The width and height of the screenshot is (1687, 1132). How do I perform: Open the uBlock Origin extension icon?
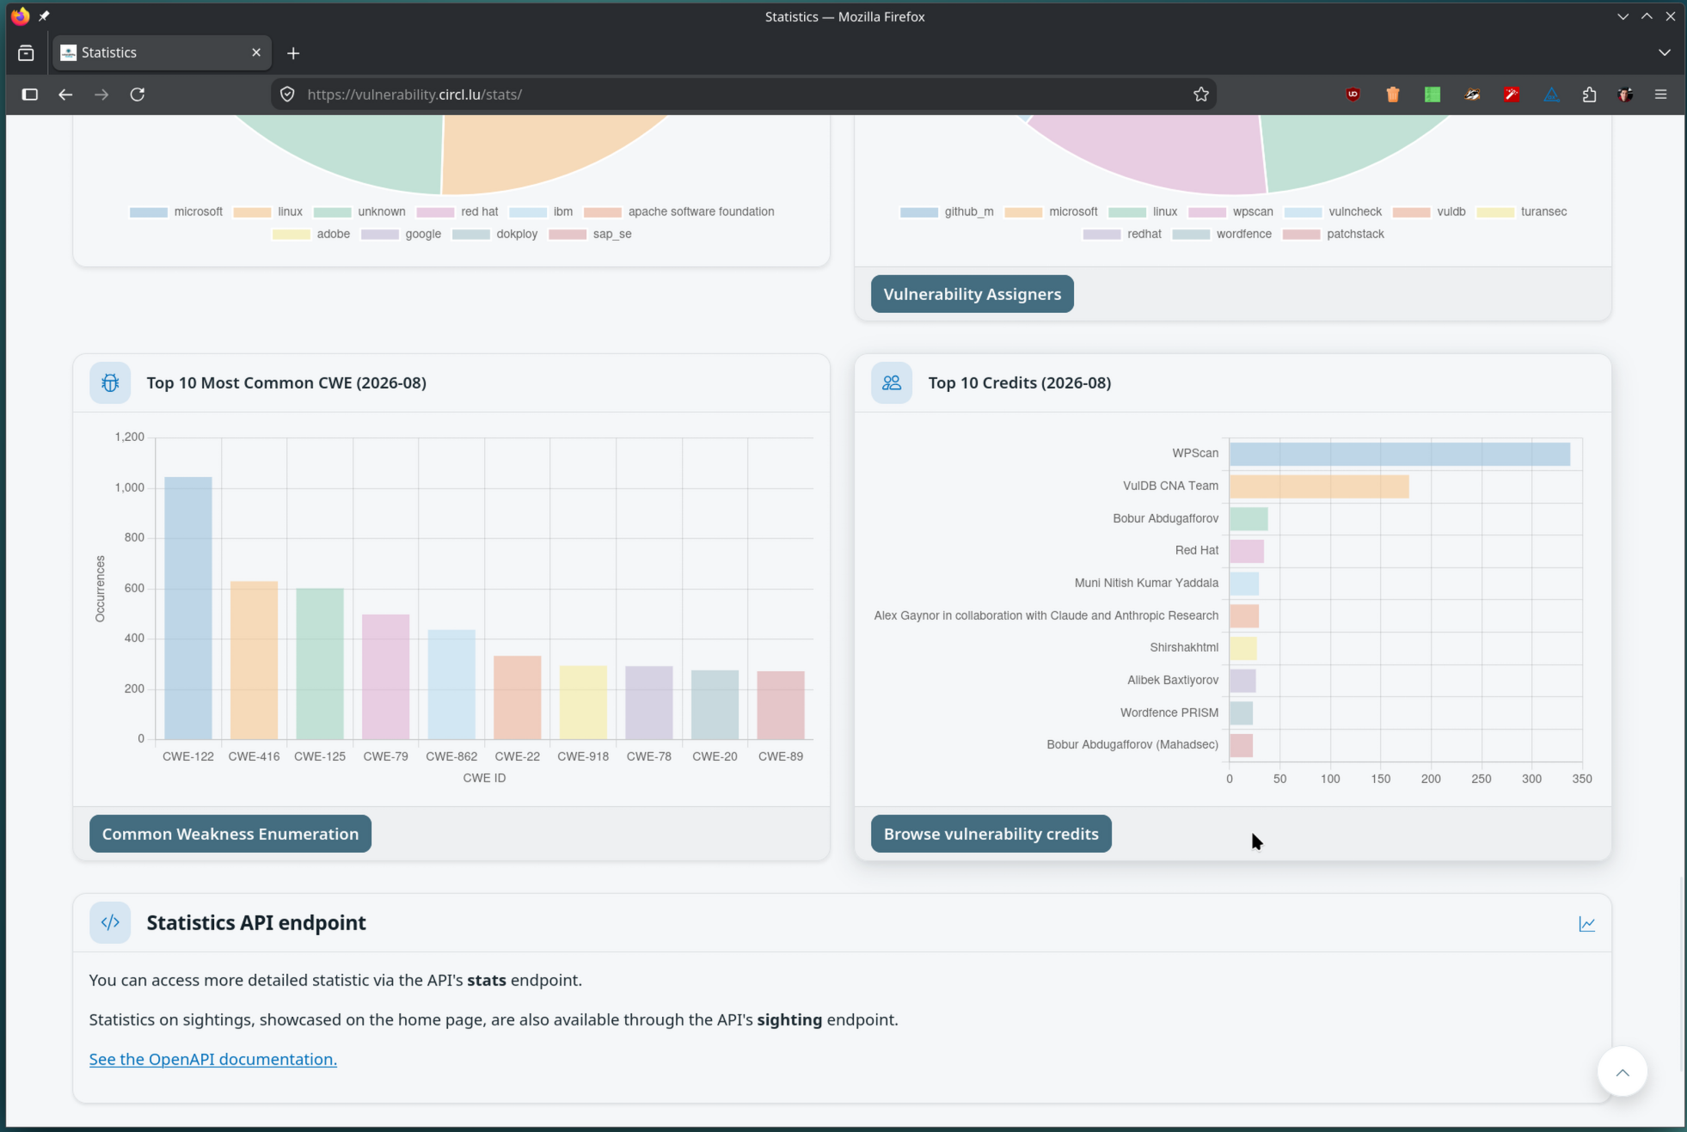1353,95
